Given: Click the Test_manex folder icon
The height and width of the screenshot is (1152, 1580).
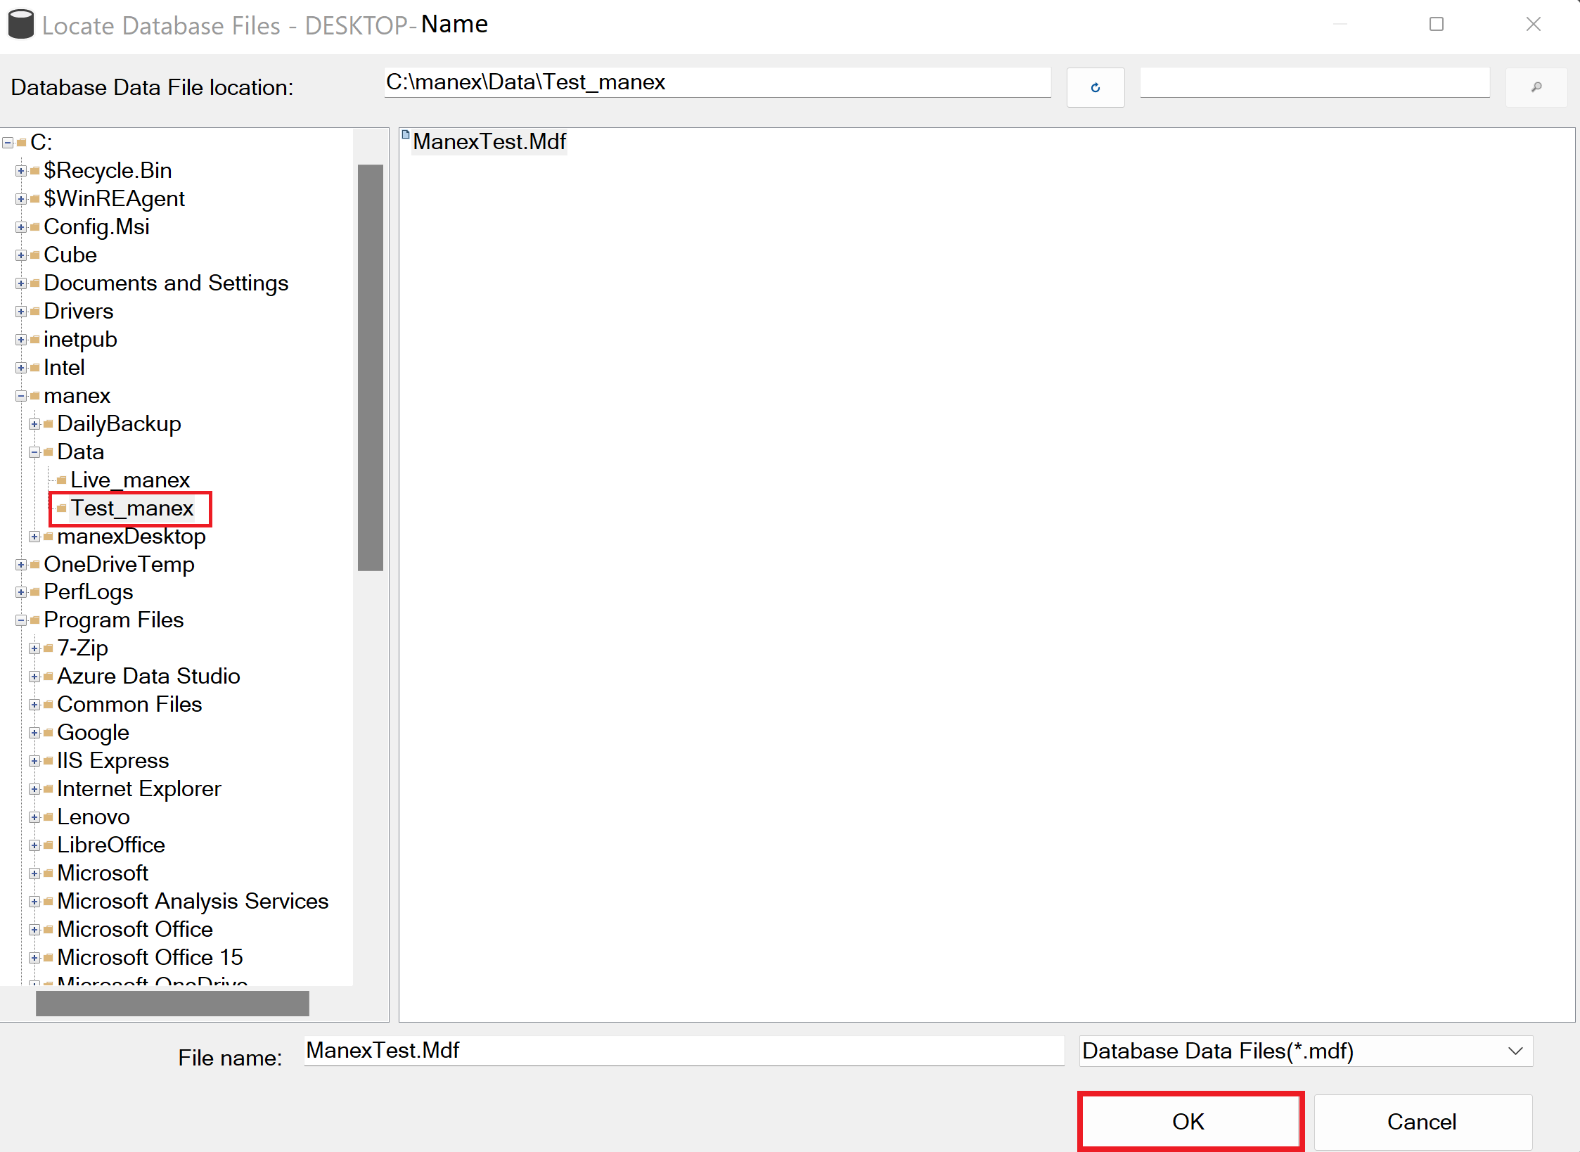Looking at the screenshot, I should pyautogui.click(x=62, y=508).
